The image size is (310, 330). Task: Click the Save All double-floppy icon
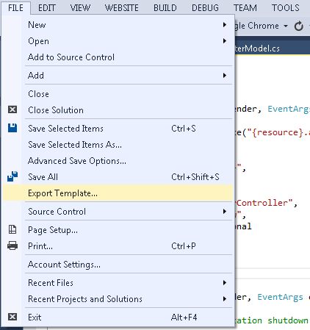pyautogui.click(x=12, y=176)
